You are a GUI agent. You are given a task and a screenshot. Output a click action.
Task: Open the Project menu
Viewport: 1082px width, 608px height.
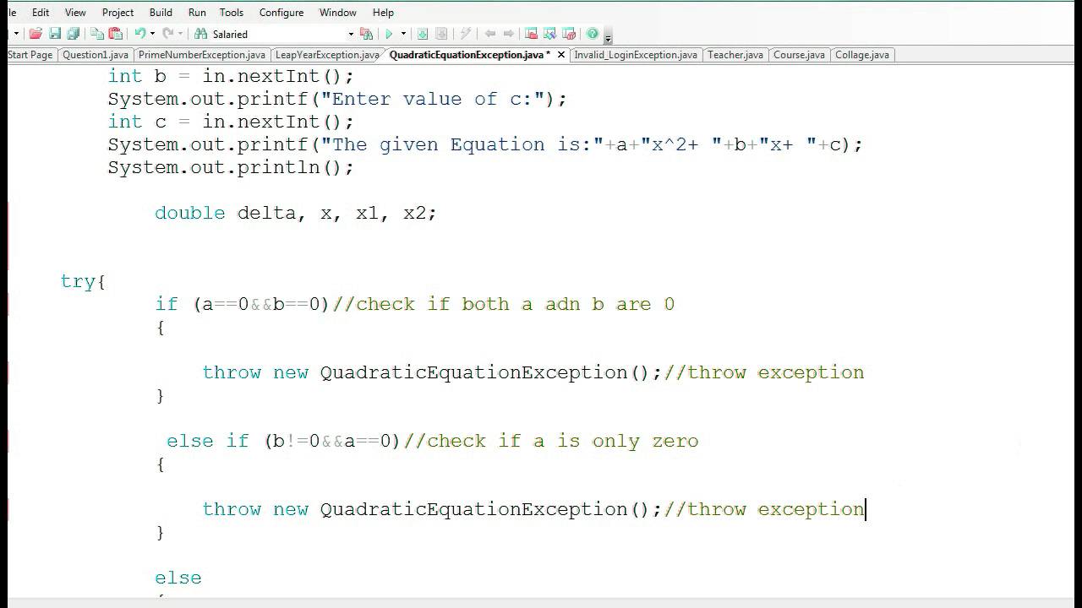click(117, 12)
